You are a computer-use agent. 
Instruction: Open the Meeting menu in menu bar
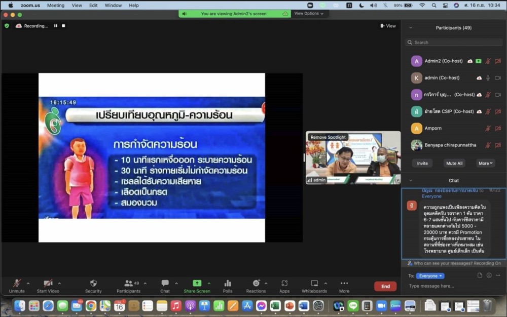(56, 5)
